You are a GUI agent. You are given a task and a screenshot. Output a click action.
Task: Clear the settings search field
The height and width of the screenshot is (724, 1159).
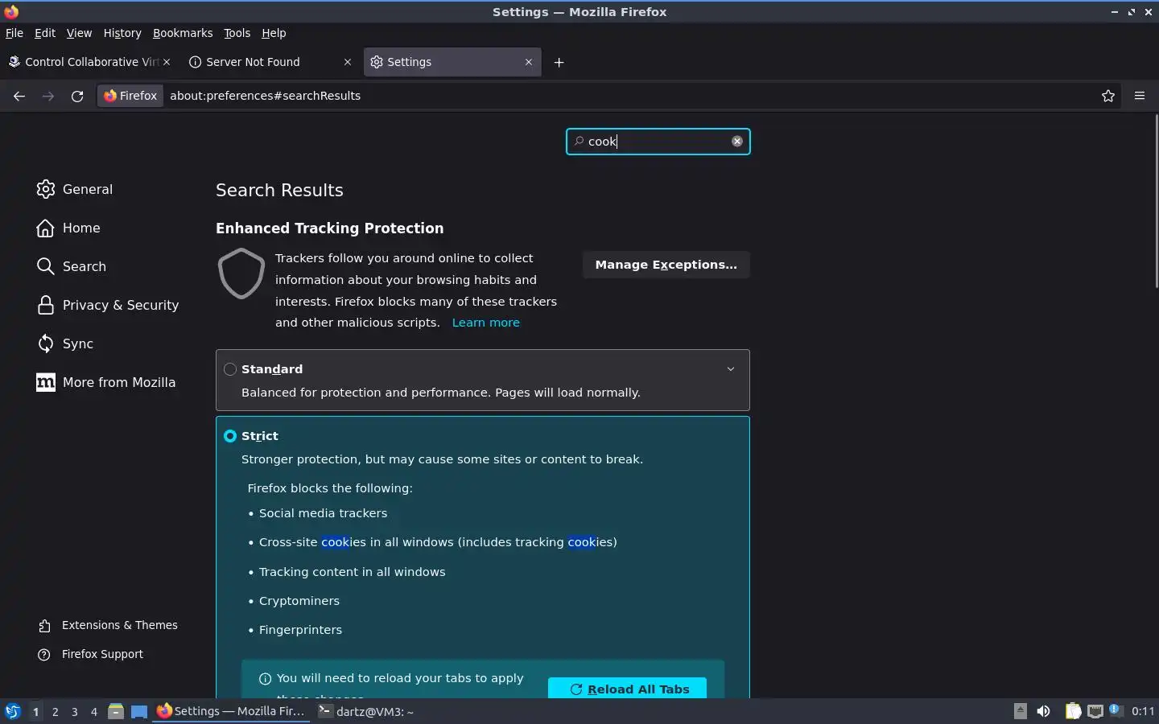pyautogui.click(x=736, y=142)
